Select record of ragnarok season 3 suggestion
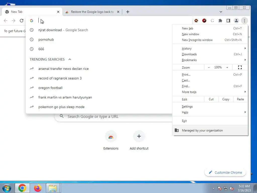This screenshot has width=257, height=193. (99, 78)
